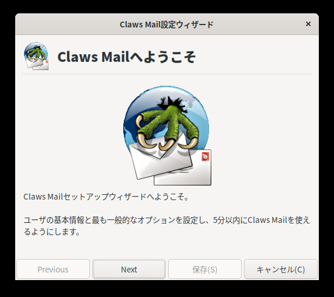Cancel the wizard with キャンセル(C)
The image size is (334, 297).
[281, 269]
